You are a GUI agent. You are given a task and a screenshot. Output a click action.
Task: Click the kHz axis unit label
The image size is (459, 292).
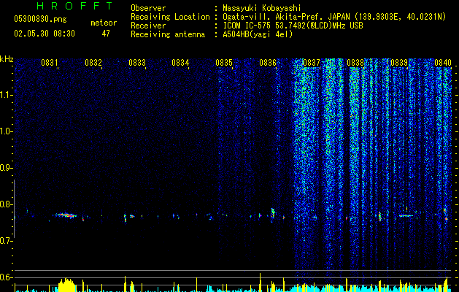pos(7,59)
